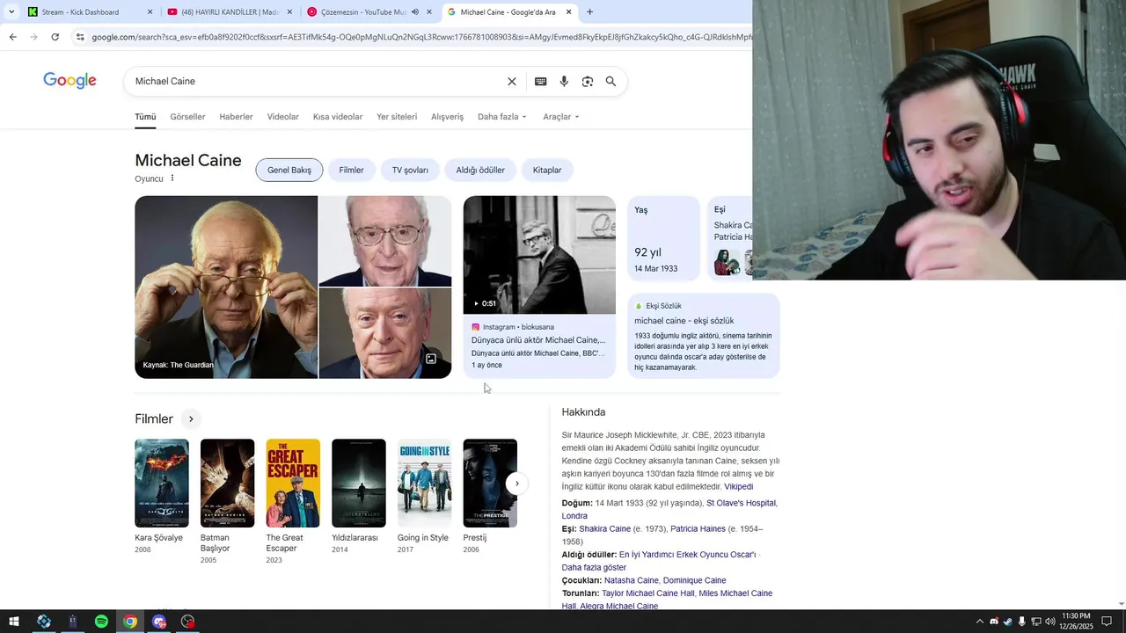The height and width of the screenshot is (633, 1126).
Task: Open Windows notification center
Action: pyautogui.click(x=1107, y=622)
